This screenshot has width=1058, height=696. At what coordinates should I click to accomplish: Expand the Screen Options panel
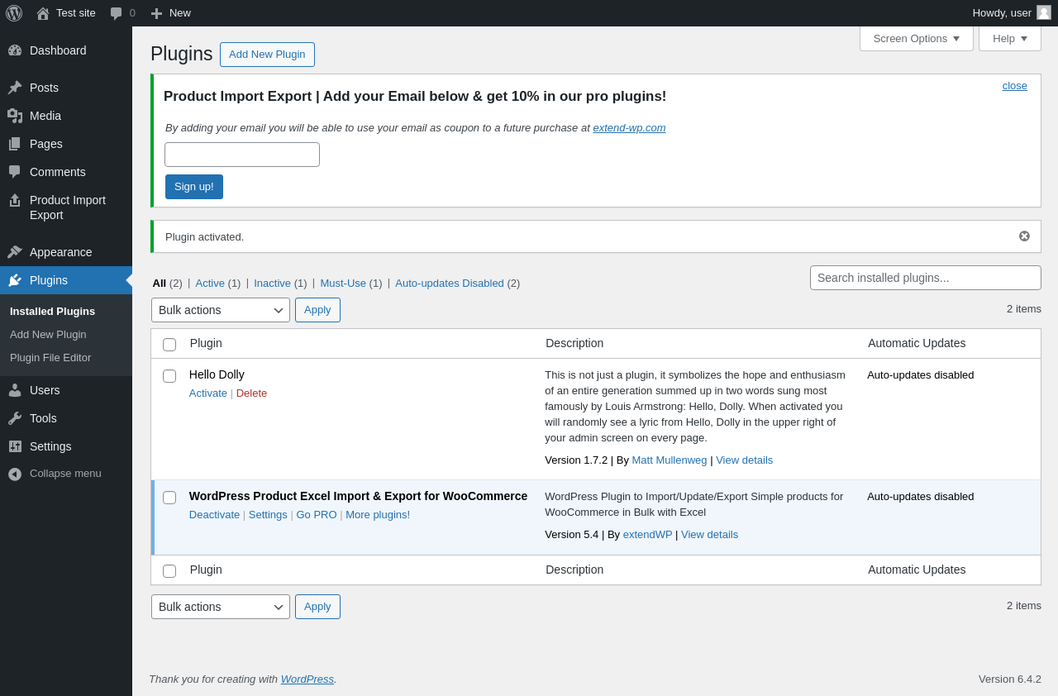916,38
